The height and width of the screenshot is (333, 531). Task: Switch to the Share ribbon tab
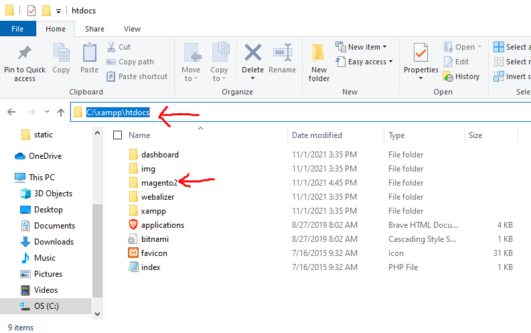click(x=95, y=29)
